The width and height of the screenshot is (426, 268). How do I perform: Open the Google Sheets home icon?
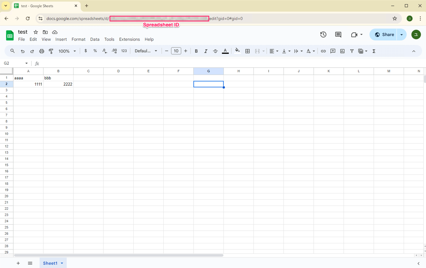tap(10, 35)
